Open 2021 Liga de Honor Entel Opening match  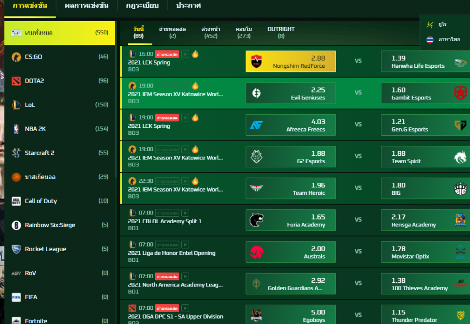pos(172,253)
